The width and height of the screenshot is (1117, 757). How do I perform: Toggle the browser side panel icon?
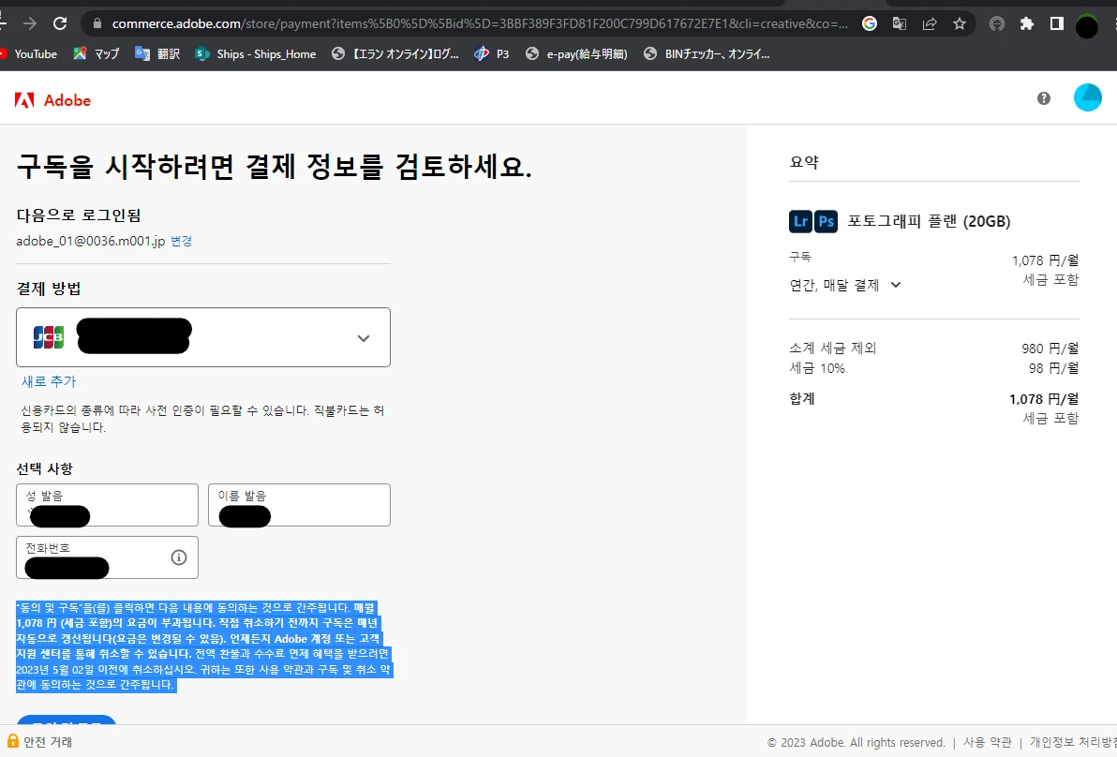click(x=1056, y=23)
